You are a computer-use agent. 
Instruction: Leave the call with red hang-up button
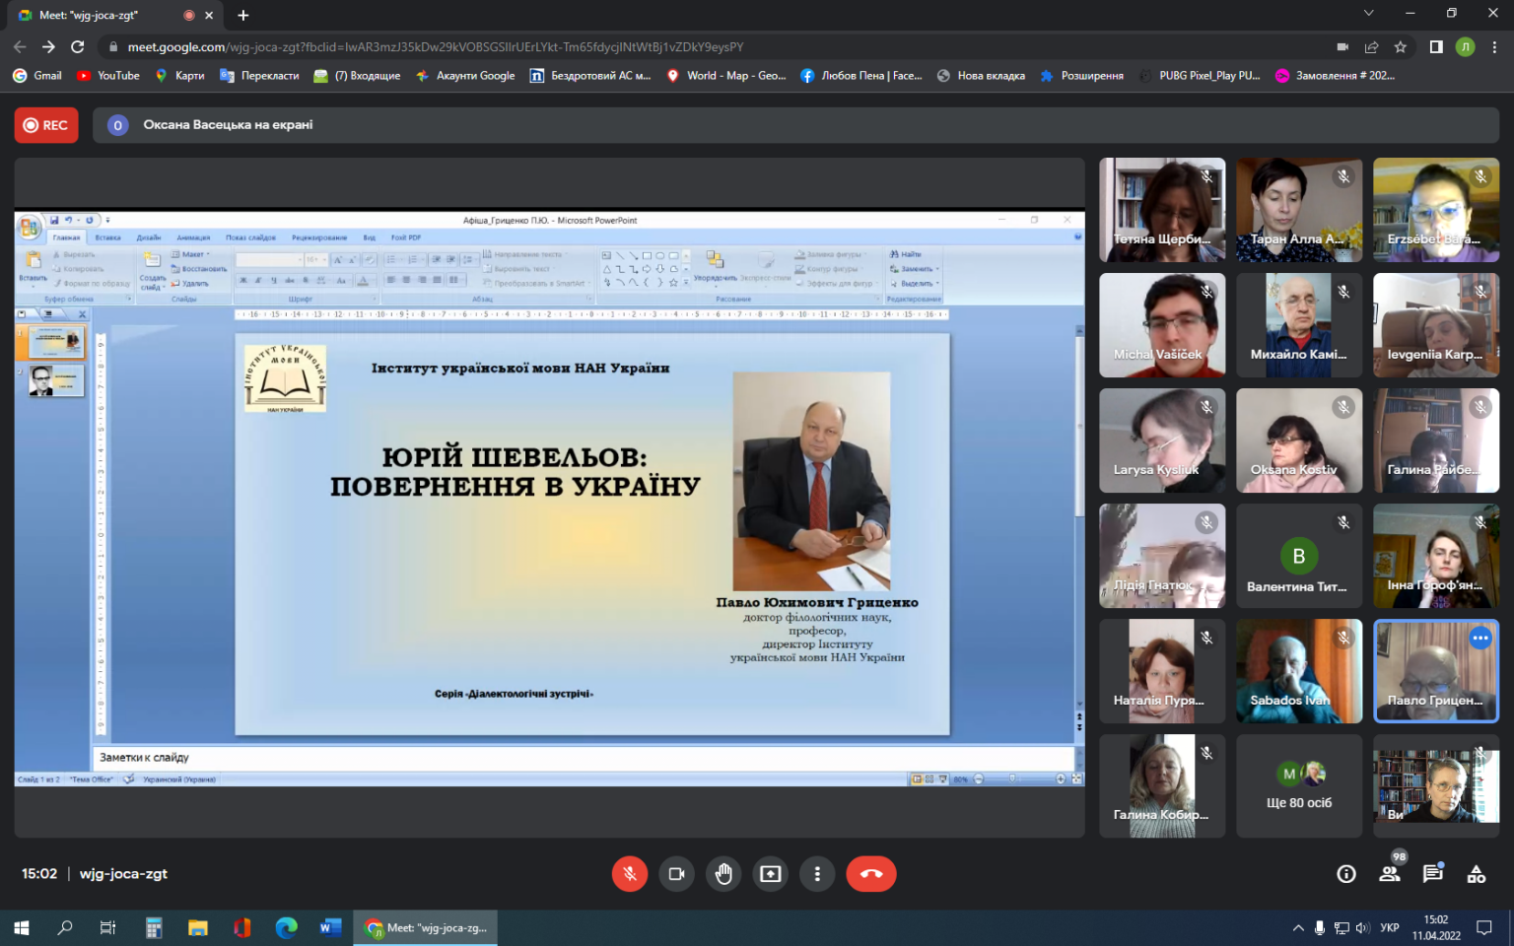pyautogui.click(x=871, y=874)
